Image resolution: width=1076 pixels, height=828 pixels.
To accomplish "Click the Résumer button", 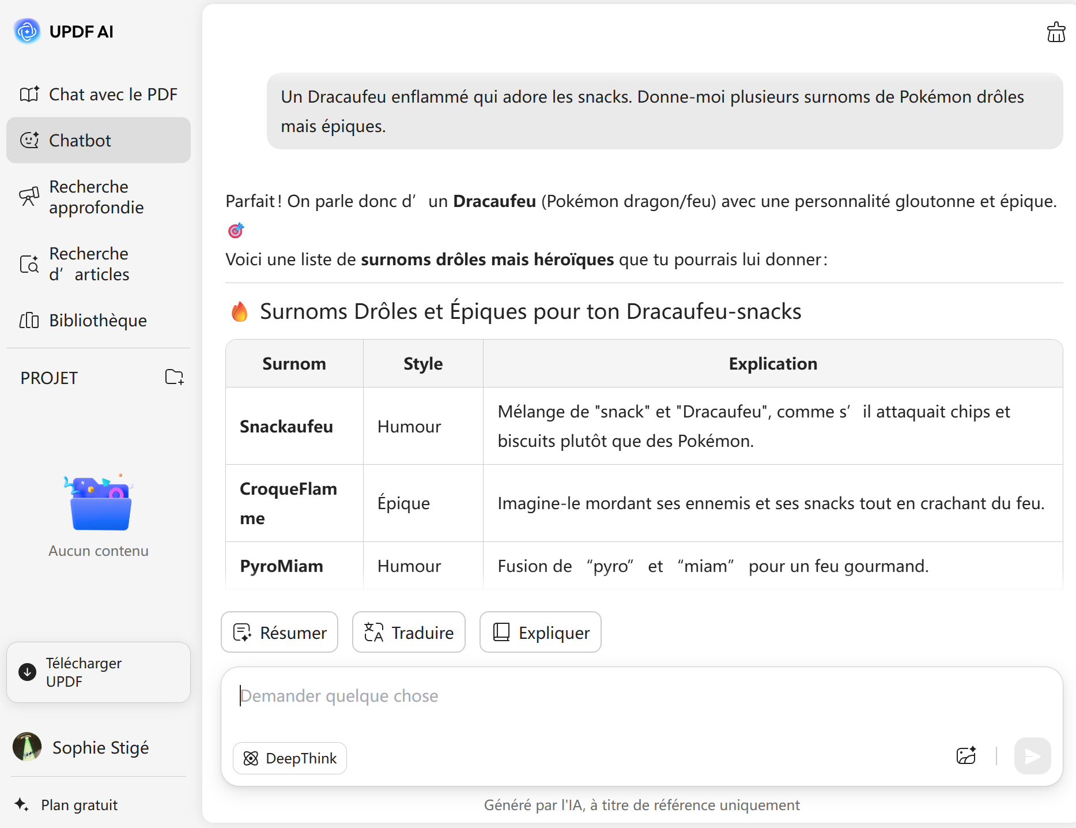I will (280, 633).
